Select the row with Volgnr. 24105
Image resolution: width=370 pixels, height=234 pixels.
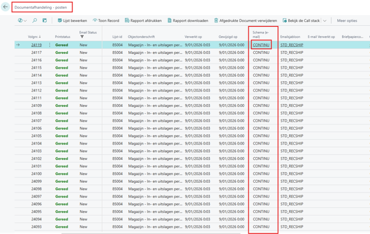coord(36,136)
